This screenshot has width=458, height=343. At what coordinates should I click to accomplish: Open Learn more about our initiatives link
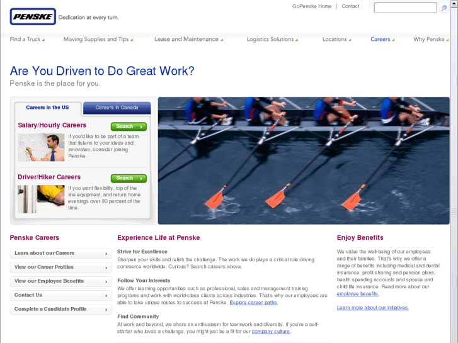click(372, 307)
